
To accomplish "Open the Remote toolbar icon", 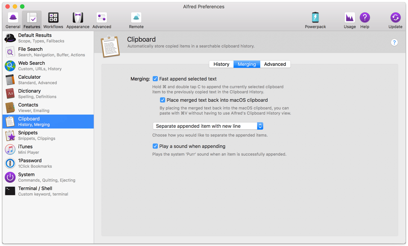I will [136, 18].
